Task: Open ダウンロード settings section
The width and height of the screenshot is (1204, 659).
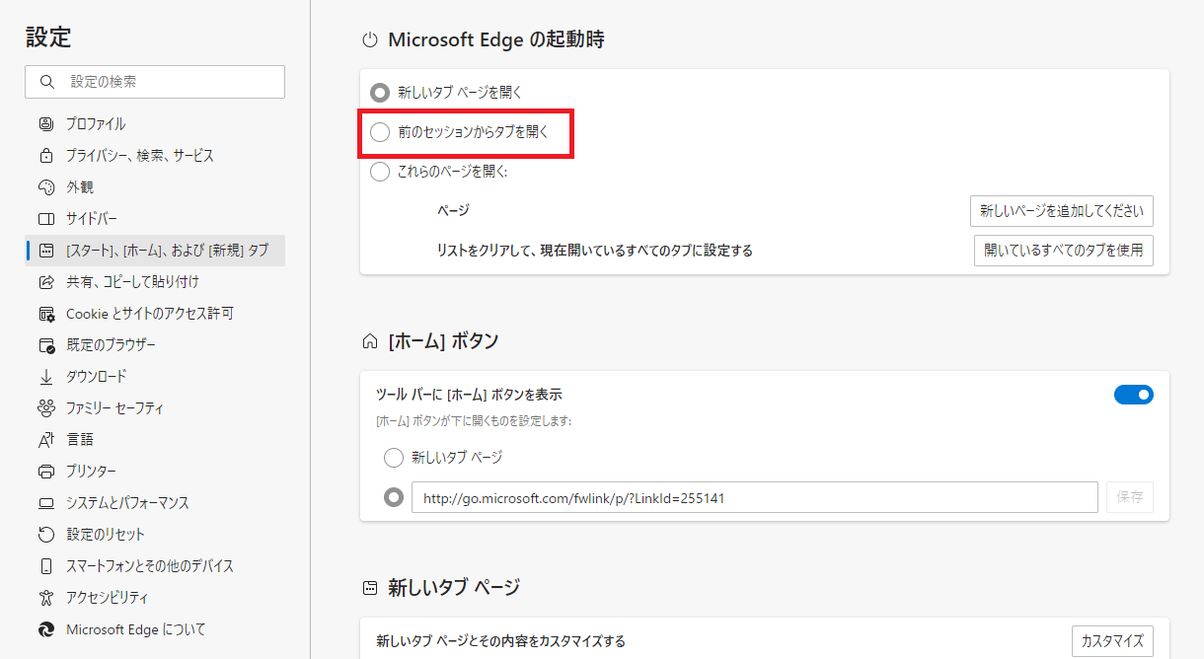Action: [155, 377]
